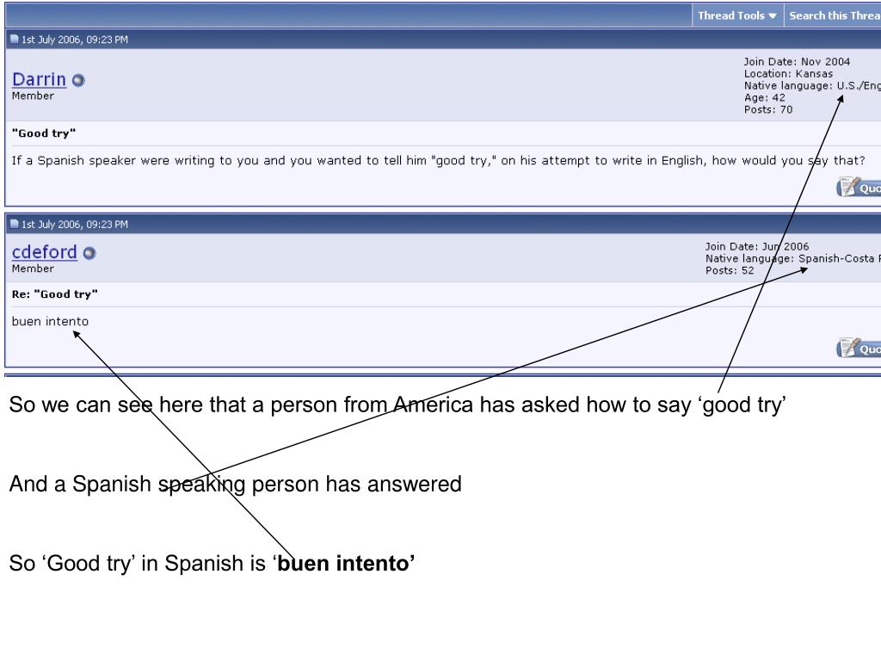Image resolution: width=881 pixels, height=661 pixels.
Task: Open the Search this Thread menu
Action: (x=834, y=15)
